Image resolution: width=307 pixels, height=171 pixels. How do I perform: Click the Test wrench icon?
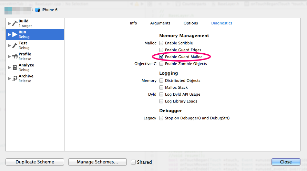click(15, 45)
